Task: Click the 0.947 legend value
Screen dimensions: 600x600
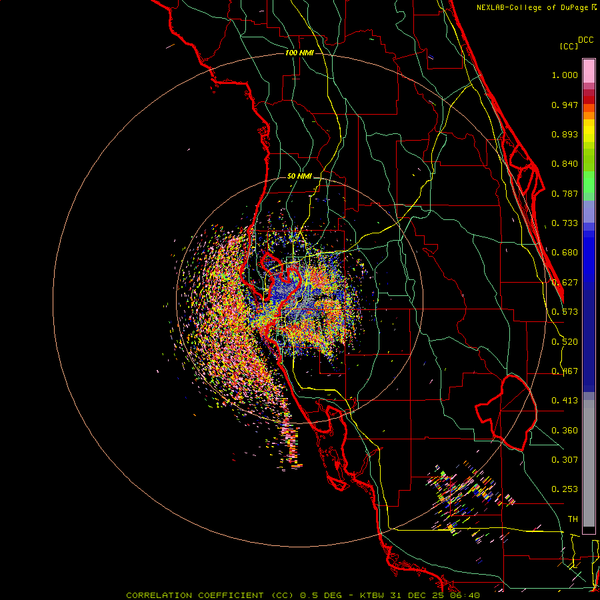Action: click(565, 105)
